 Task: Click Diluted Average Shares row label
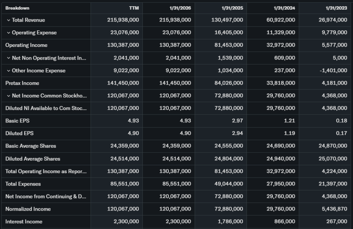33,159
